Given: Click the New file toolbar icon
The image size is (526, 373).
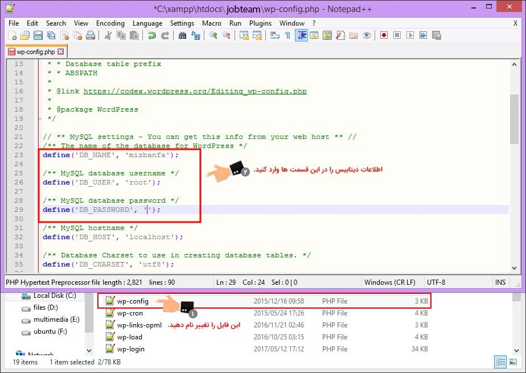Looking at the screenshot, I should (13, 35).
